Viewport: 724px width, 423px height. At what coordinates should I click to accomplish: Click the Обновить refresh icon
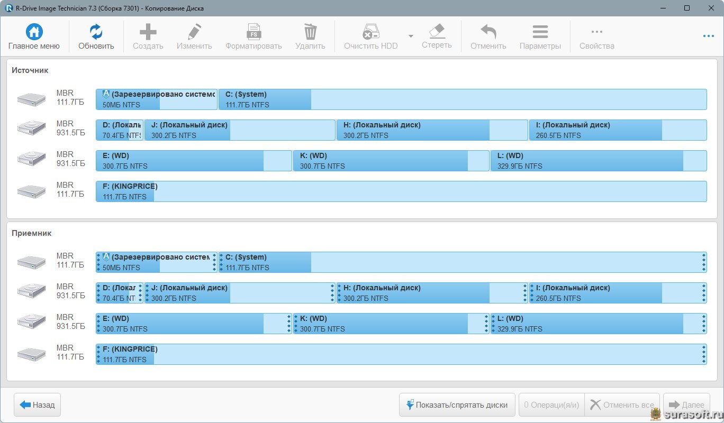(96, 32)
